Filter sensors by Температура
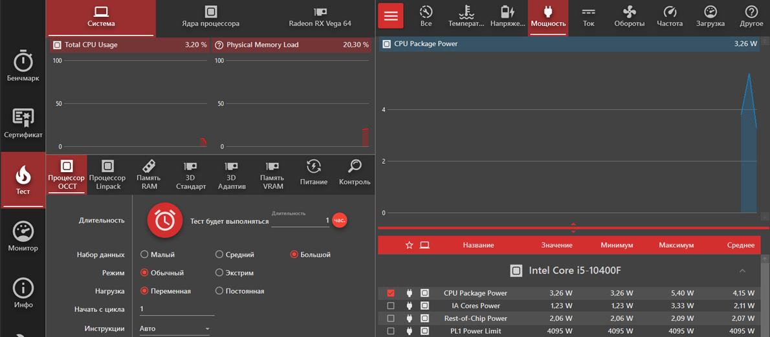 (466, 17)
